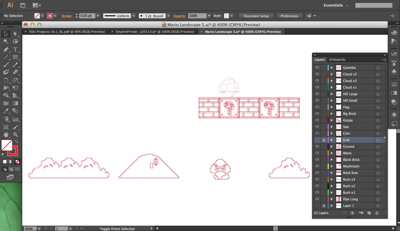Pick the Magic Wand tool
The height and width of the screenshot is (231, 400).
coord(6,41)
